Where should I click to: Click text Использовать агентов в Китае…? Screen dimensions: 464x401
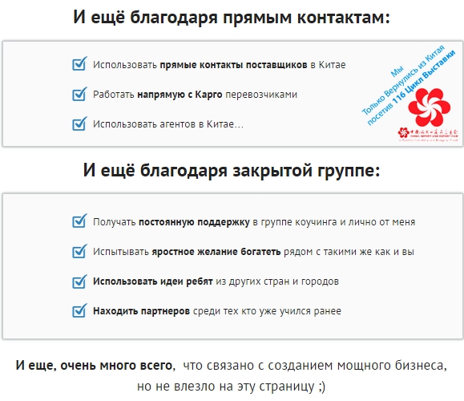(x=168, y=124)
